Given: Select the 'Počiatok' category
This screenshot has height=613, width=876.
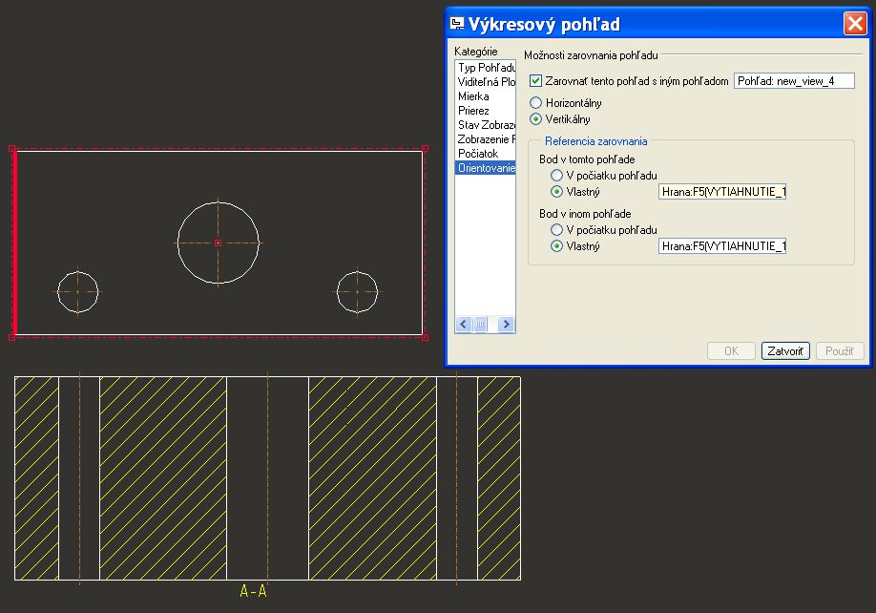Looking at the screenshot, I should pos(486,154).
